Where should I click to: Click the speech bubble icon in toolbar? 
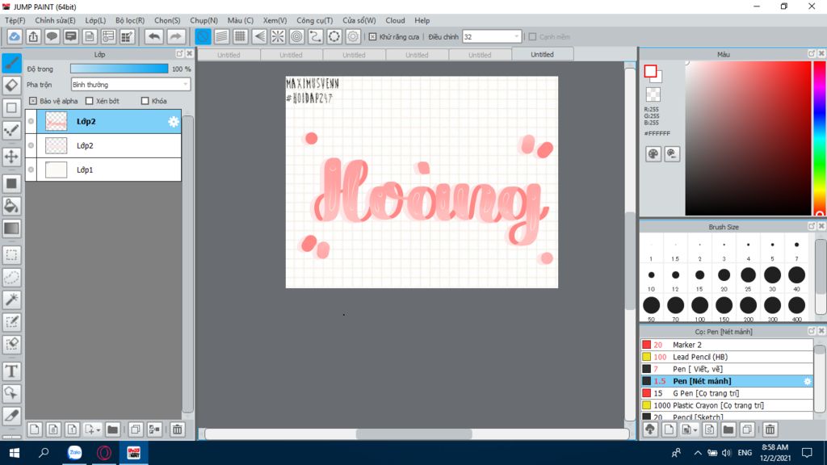52,37
